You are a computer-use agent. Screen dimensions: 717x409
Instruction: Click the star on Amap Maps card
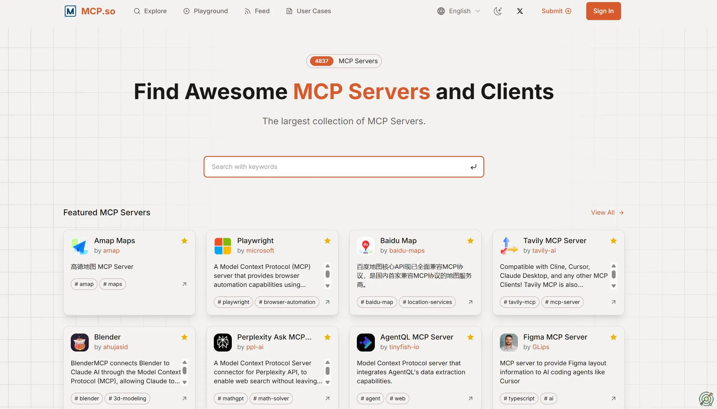coord(184,241)
